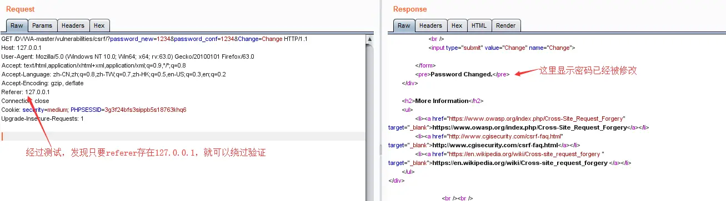Click the Accept-Language header line
This screenshot has height=201, width=726.
click(x=113, y=74)
